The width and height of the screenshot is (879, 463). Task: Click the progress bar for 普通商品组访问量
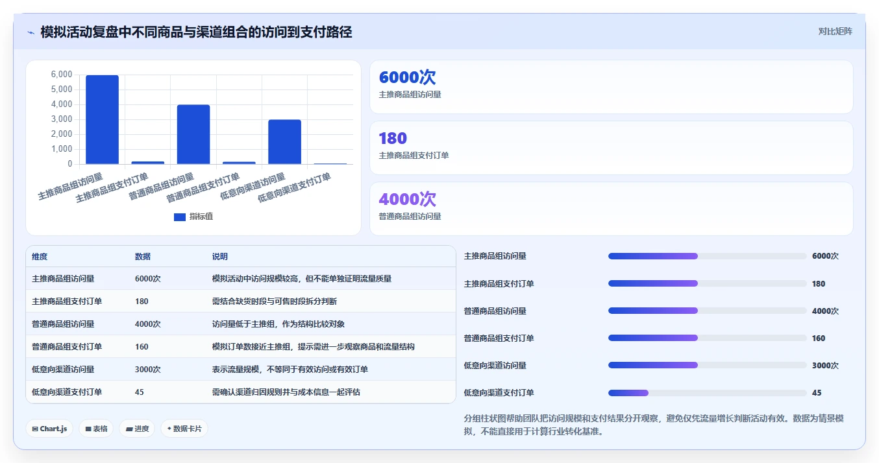pyautogui.click(x=707, y=311)
